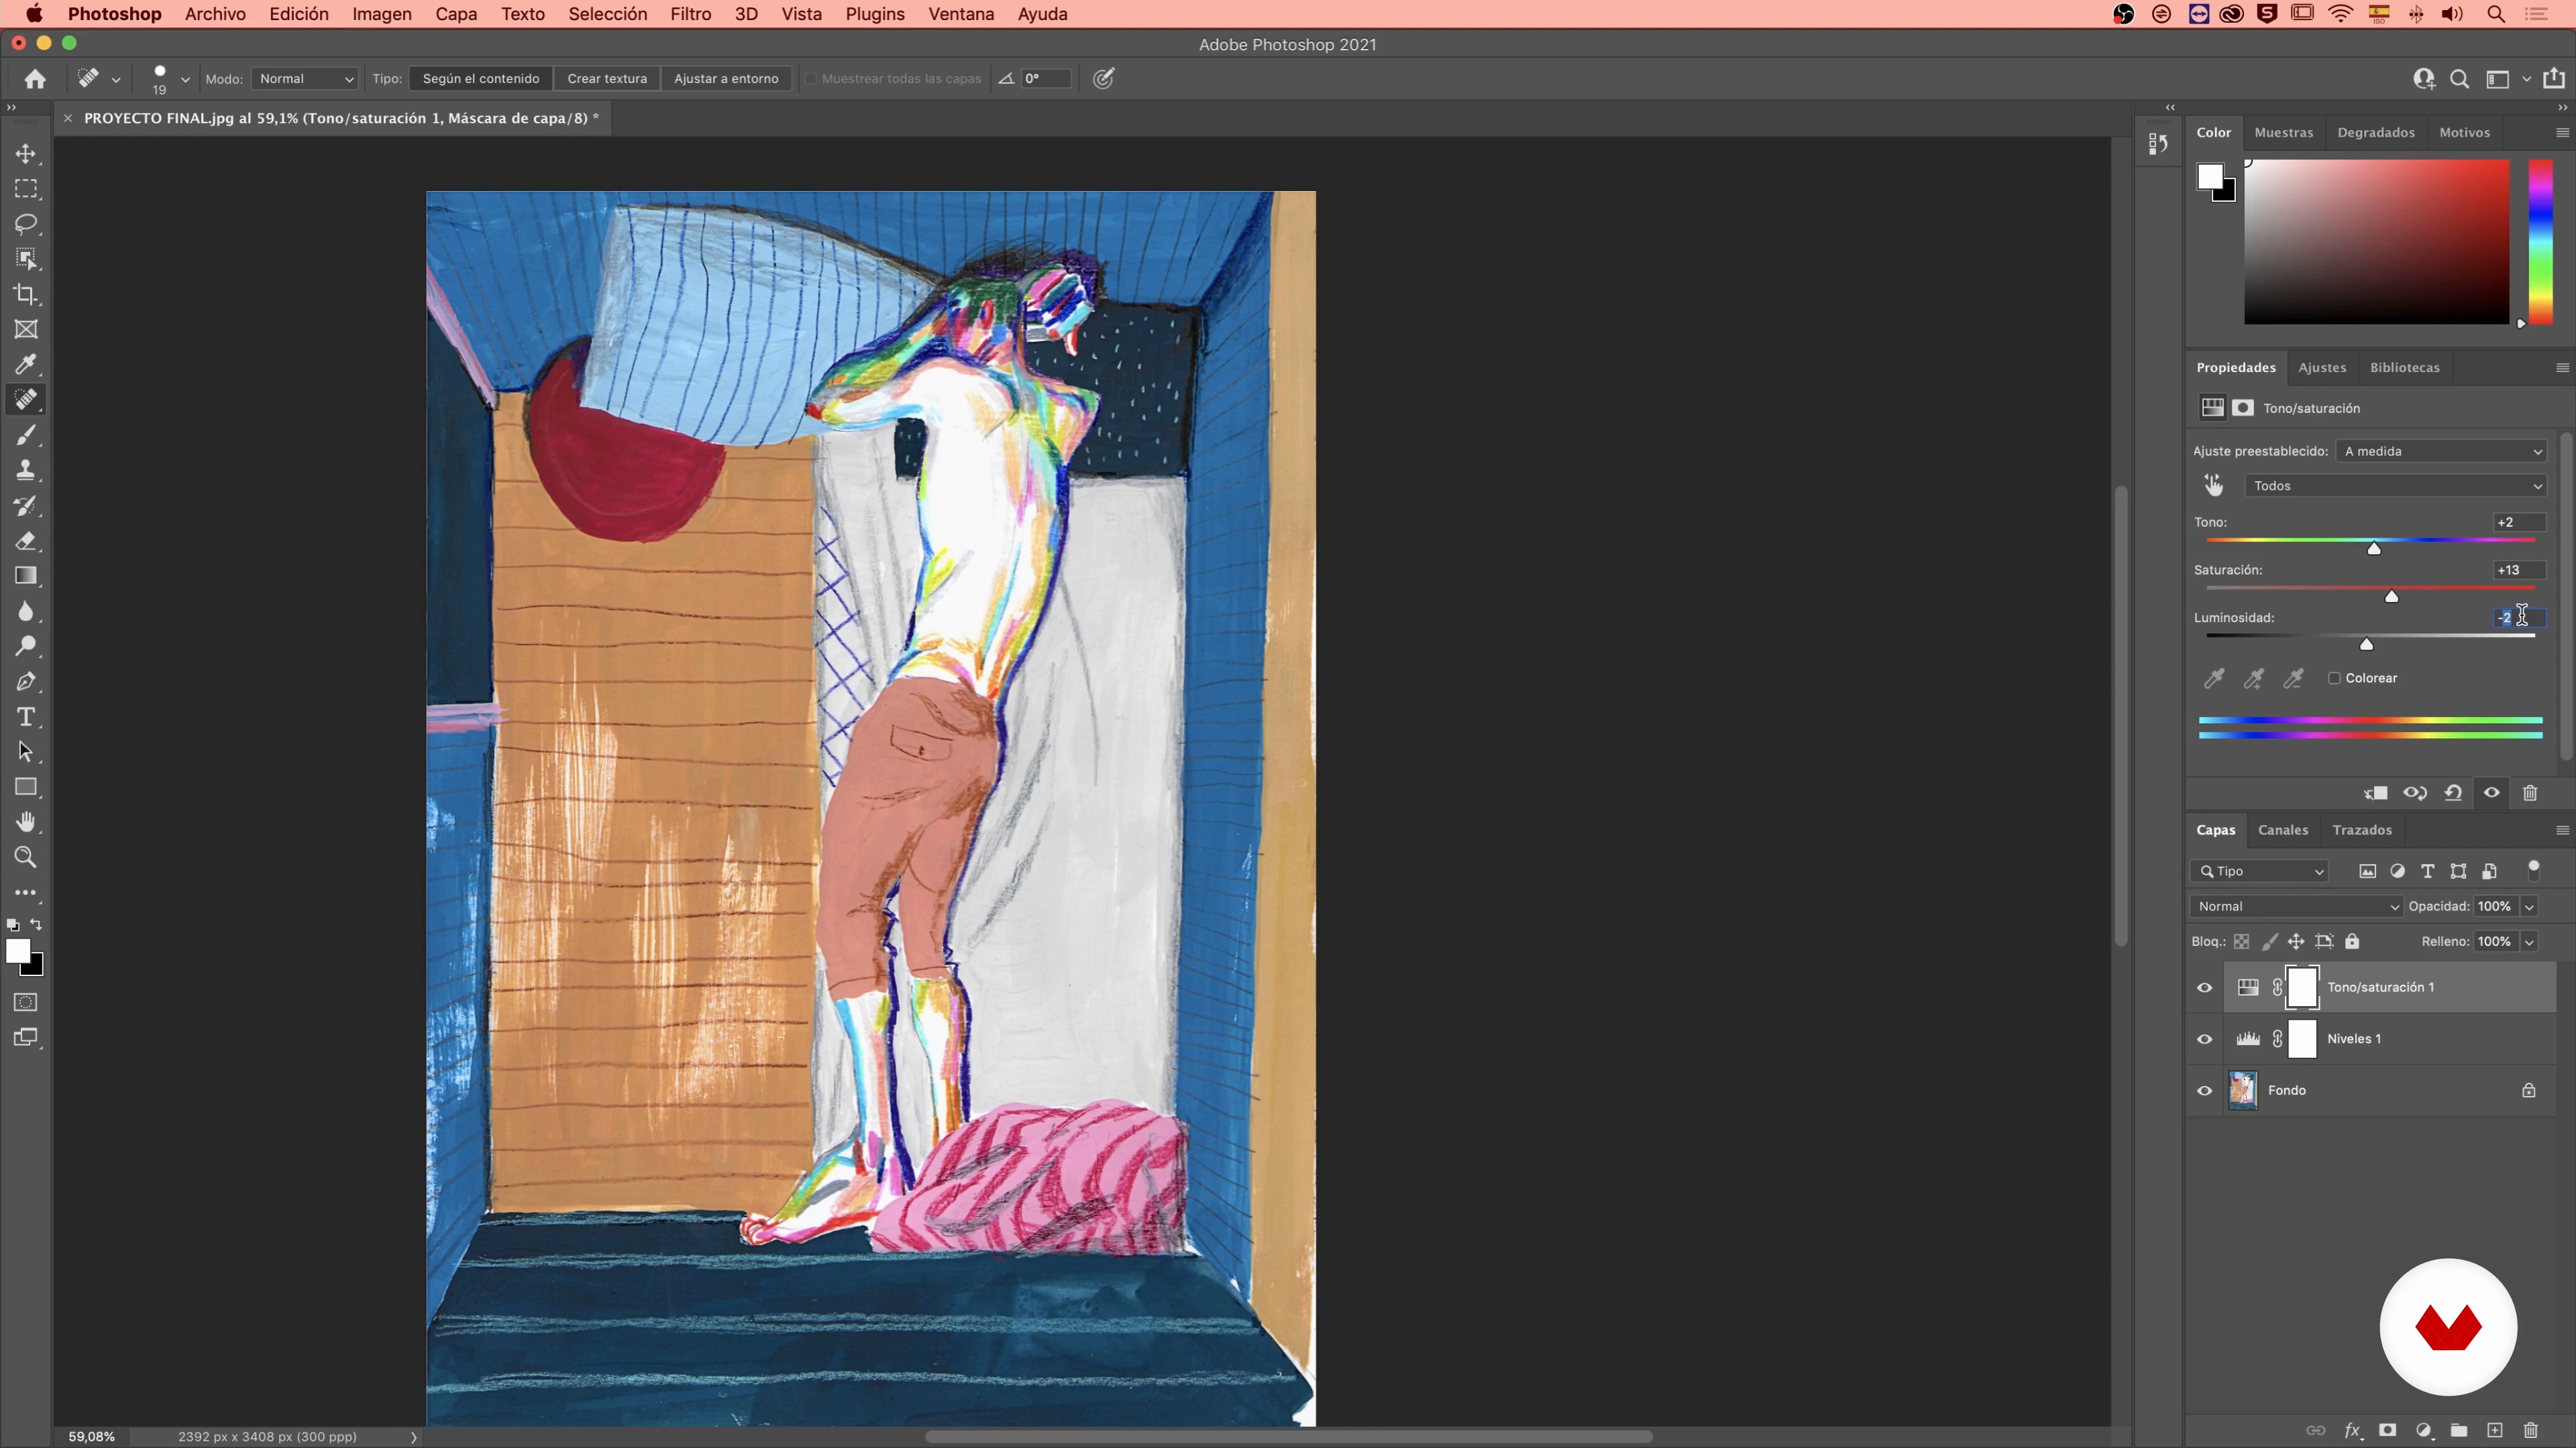Select the Move tool
Screen dimensions: 2576x1448
[26, 154]
